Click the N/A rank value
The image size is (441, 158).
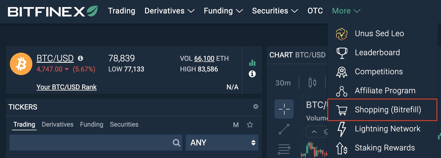coord(233,87)
